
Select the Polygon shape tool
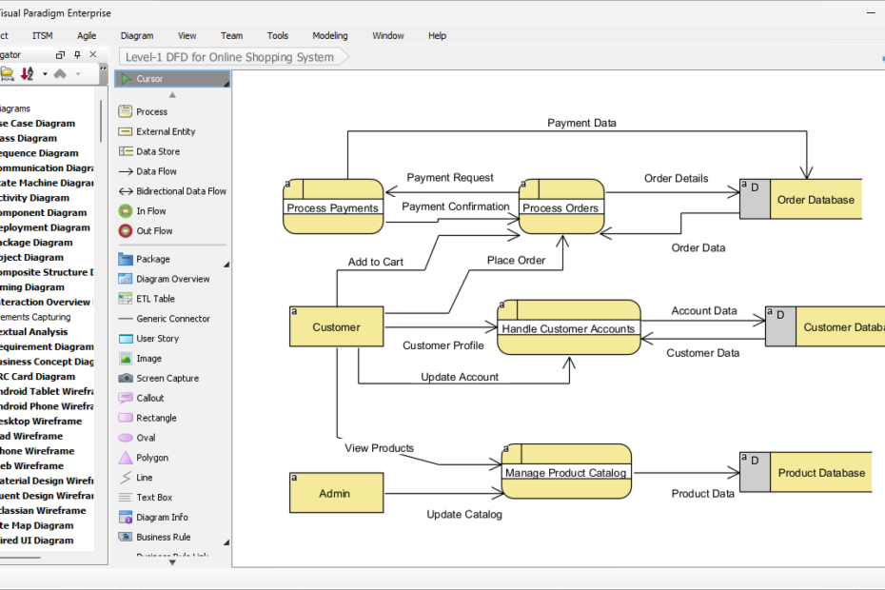(x=150, y=458)
